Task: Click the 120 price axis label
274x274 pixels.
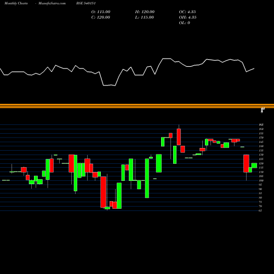Action: 261,163
